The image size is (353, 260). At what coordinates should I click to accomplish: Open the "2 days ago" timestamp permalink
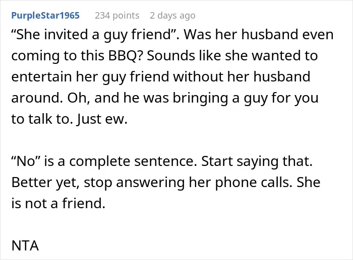tap(172, 16)
